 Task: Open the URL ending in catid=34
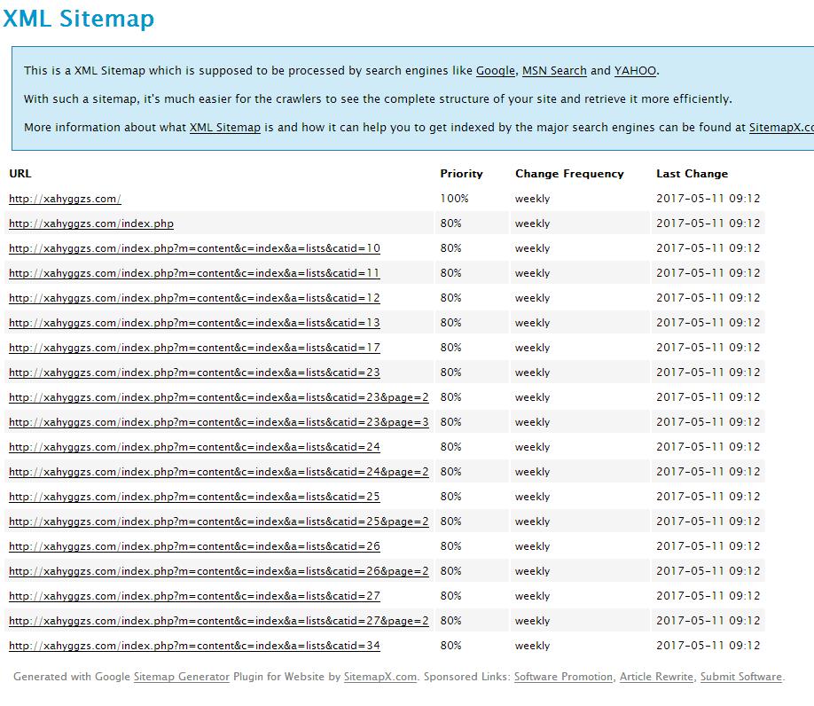(x=194, y=646)
